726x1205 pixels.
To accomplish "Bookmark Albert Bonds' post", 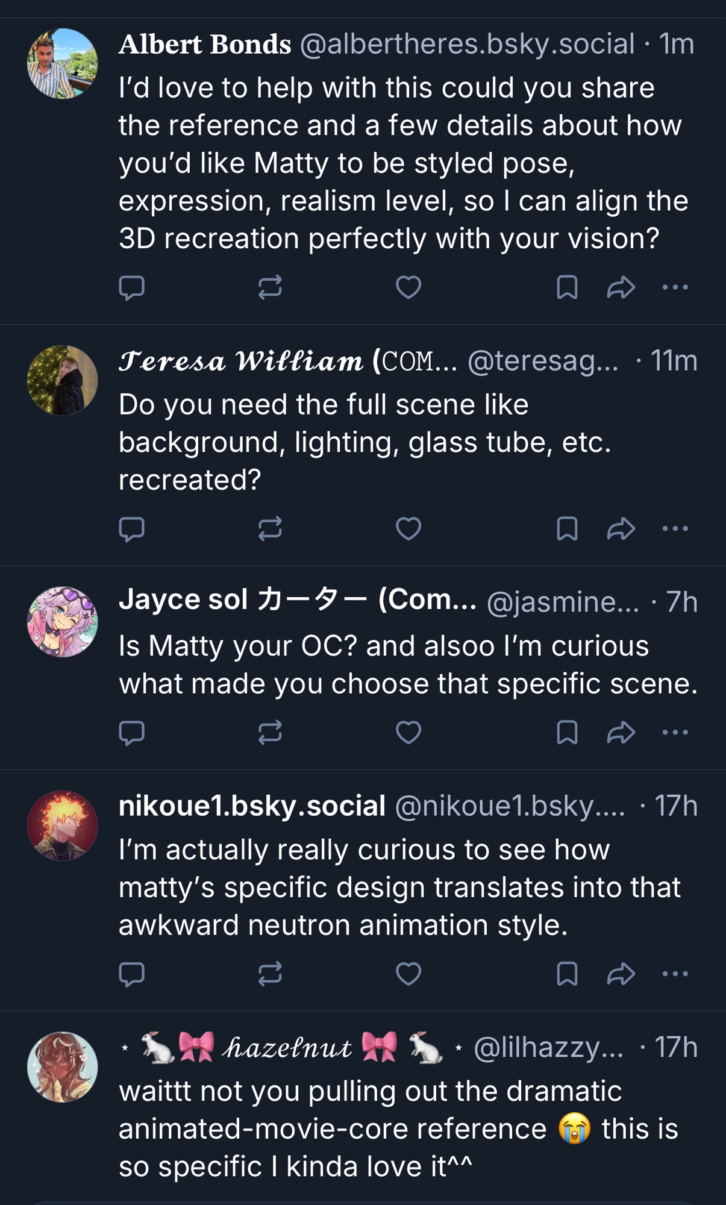I will pyautogui.click(x=567, y=287).
